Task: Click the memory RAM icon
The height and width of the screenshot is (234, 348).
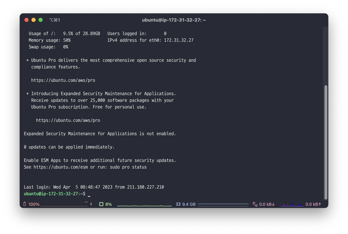Action: pyautogui.click(x=178, y=204)
